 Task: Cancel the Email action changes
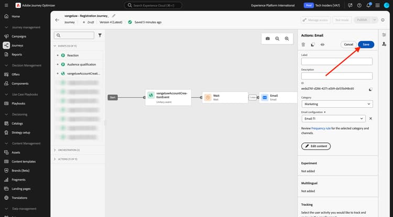pyautogui.click(x=348, y=44)
